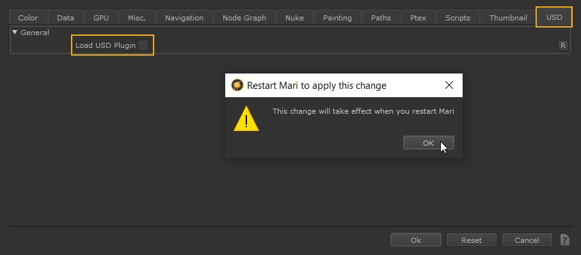Image resolution: width=581 pixels, height=255 pixels.
Task: Switch to the Scripts tab
Action: [458, 18]
